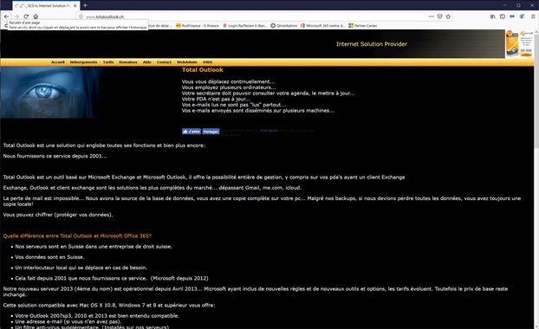Open Login Raiffeisen E-Banking bookmark
539x329 pixels.
point(244,26)
